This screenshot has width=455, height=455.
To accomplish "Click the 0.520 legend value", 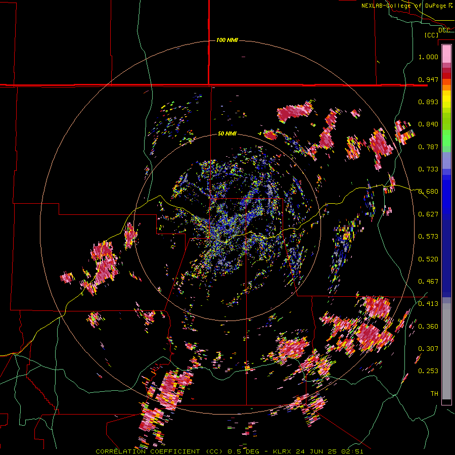I will click(x=428, y=259).
